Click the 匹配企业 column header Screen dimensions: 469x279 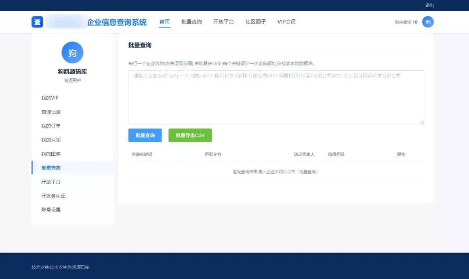[x=213, y=154]
